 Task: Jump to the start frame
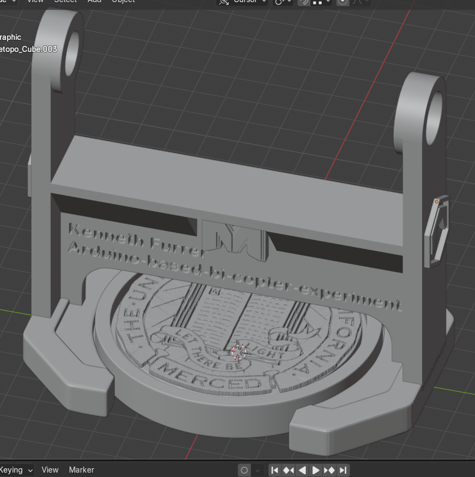275,470
